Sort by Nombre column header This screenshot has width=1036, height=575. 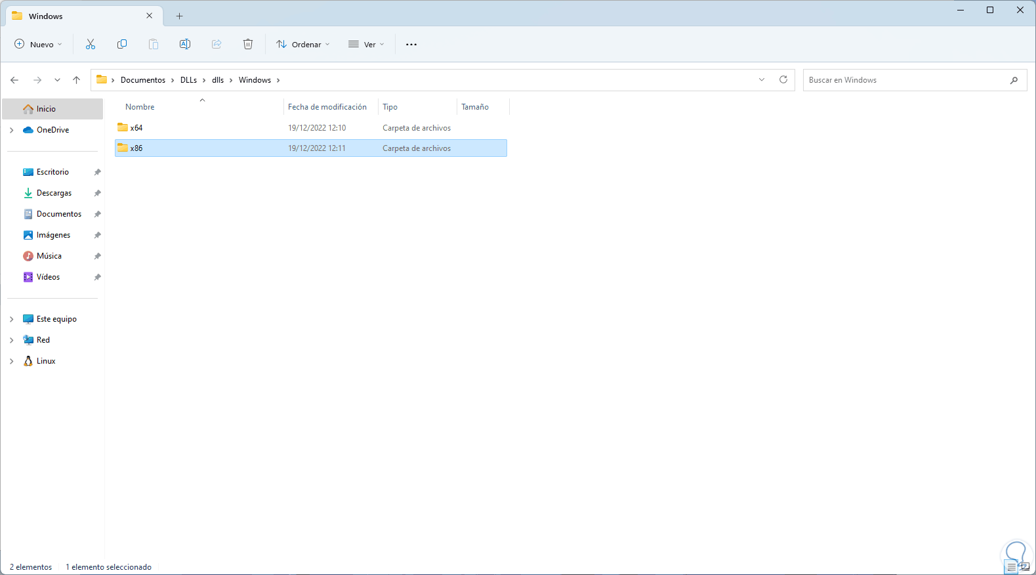[140, 107]
